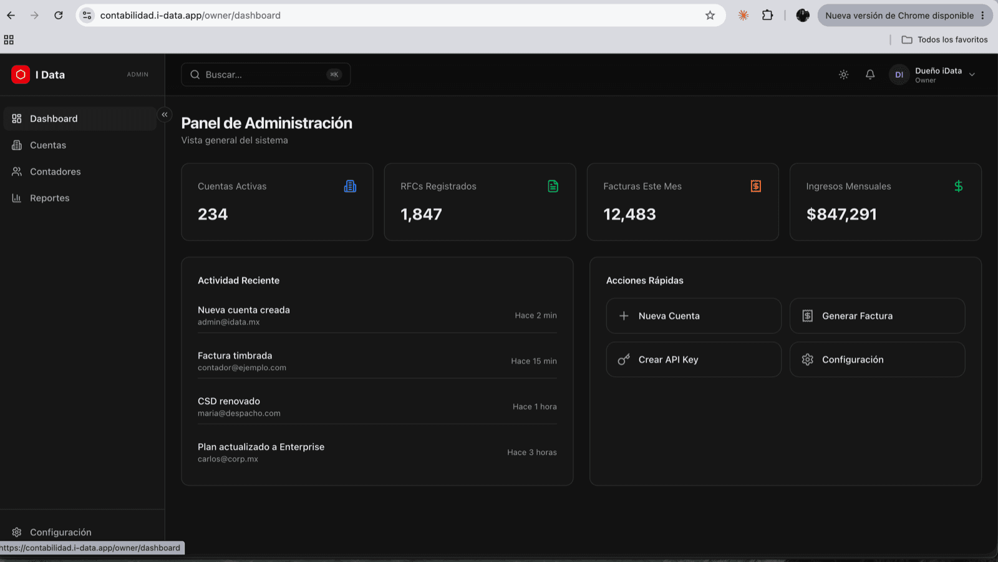Select the CSD renovado activity entry
The image size is (998, 562).
(x=377, y=407)
